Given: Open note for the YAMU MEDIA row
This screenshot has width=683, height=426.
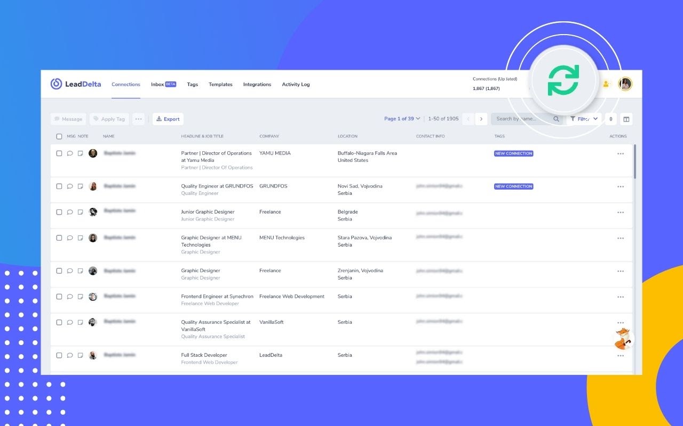Looking at the screenshot, I should click(x=80, y=153).
